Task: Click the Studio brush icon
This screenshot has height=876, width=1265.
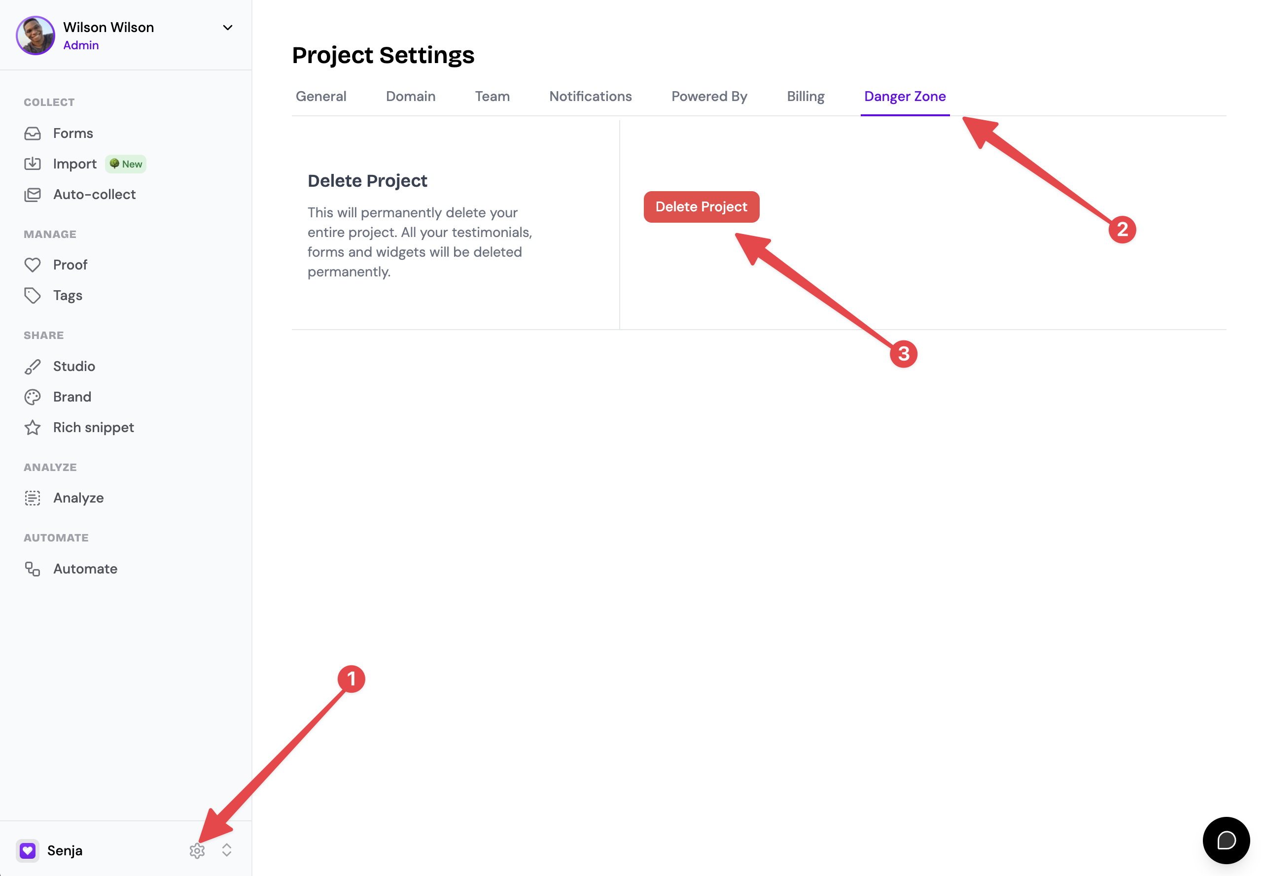Action: point(33,366)
